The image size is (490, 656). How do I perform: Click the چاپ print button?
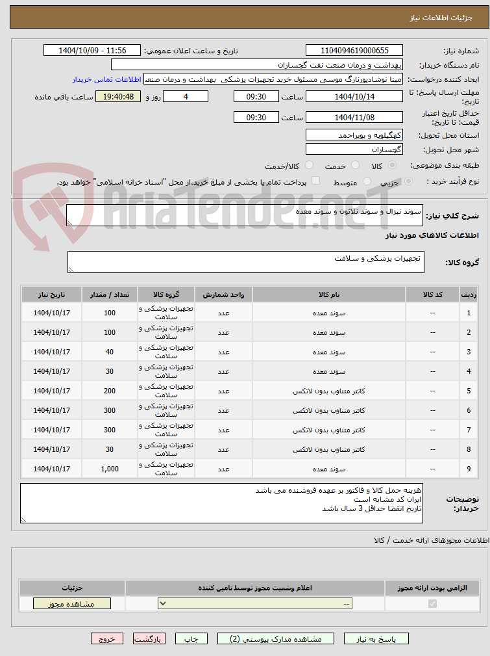191,639
